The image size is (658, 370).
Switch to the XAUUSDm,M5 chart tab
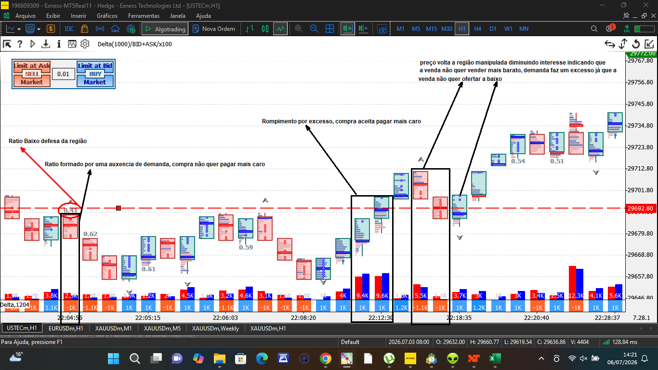[x=162, y=328]
